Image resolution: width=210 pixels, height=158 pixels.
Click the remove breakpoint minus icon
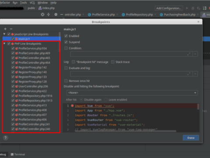click(x=11, y=29)
